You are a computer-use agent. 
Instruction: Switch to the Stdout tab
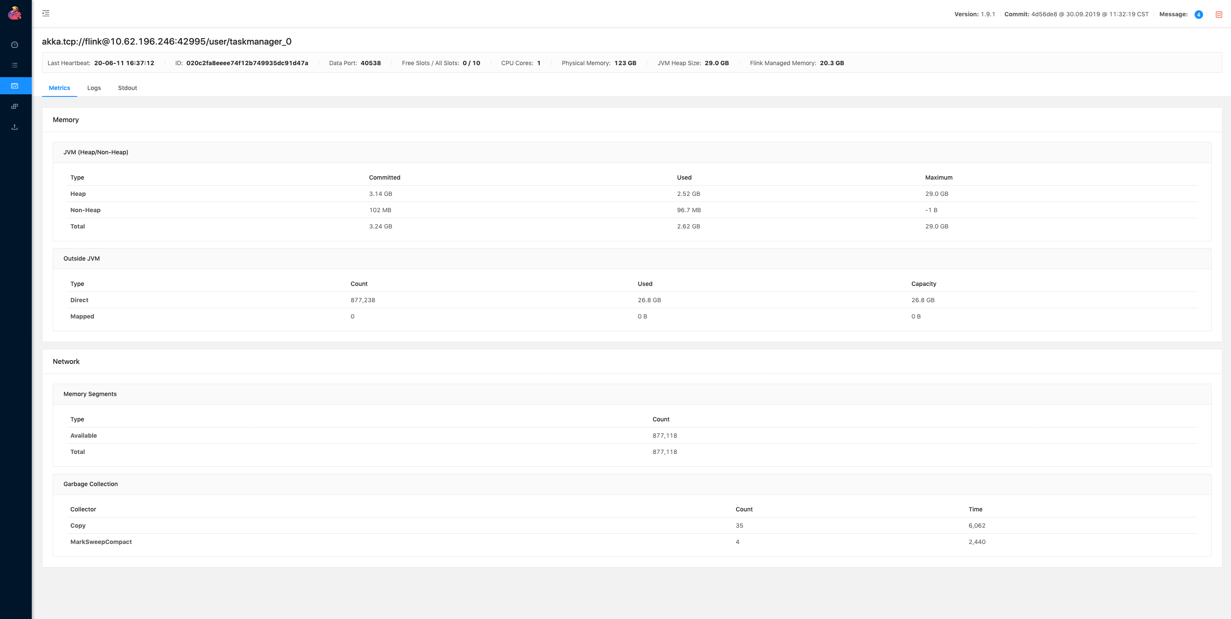pos(127,88)
